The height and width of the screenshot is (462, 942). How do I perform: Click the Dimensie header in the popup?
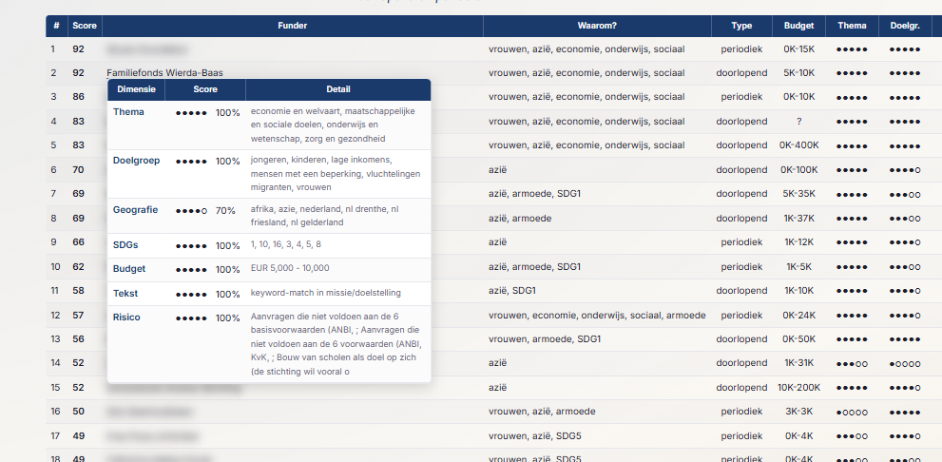click(x=136, y=89)
